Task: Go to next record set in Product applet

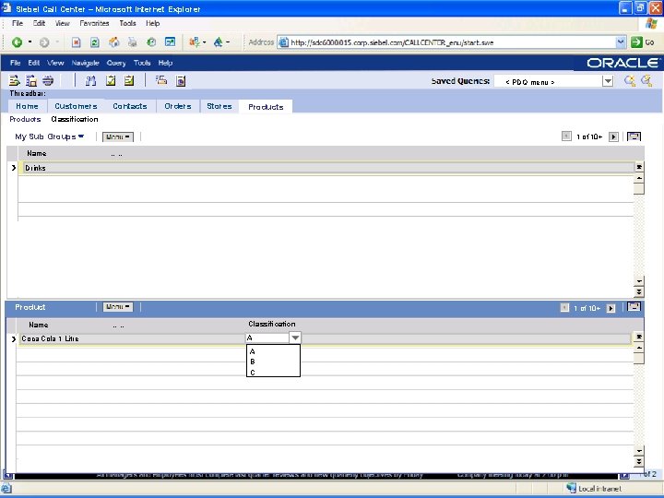Action: (611, 308)
